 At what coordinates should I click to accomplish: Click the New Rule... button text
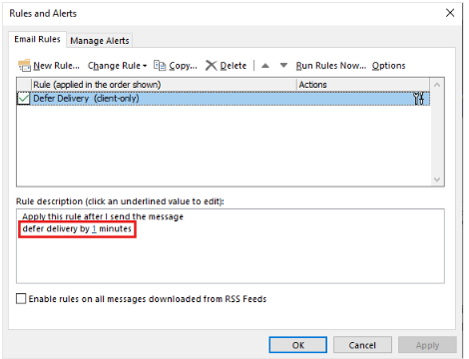(56, 66)
